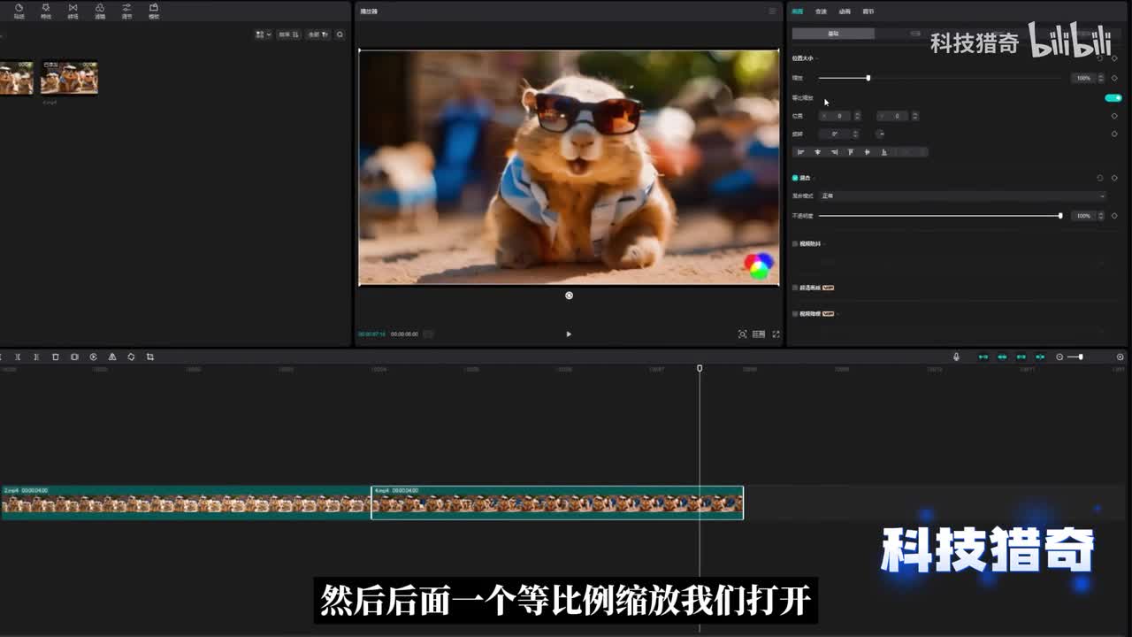Click the opacity (不透明度) slider handle
Viewport: 1132px width, 637px height.
(x=1060, y=216)
